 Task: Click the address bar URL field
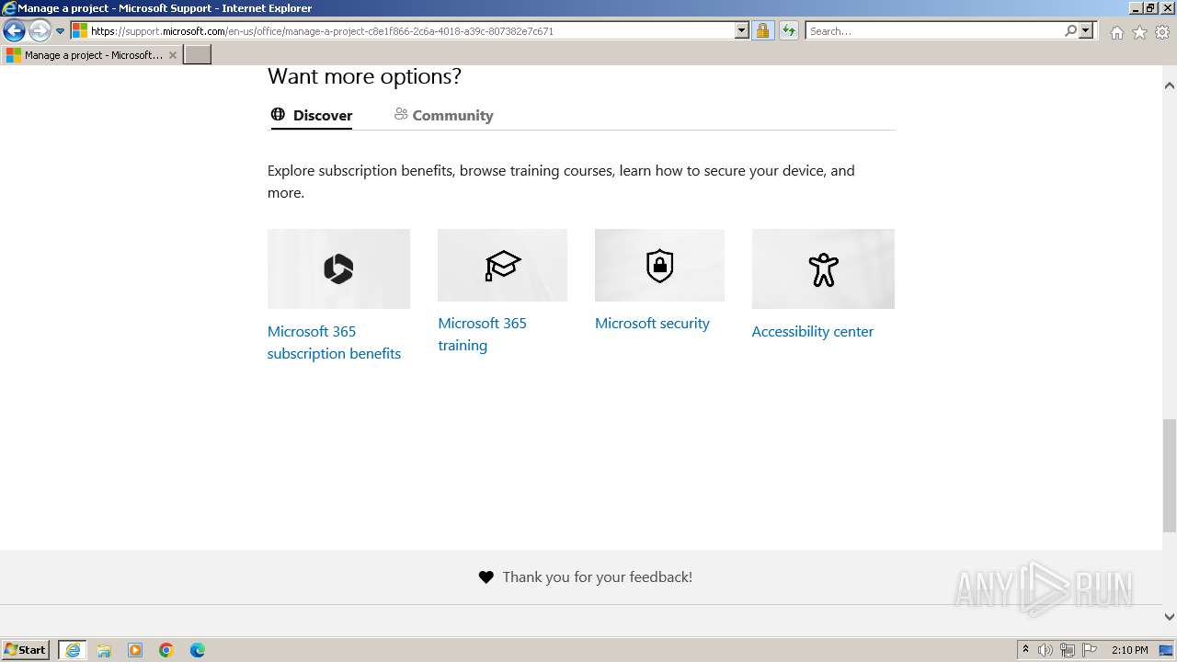point(412,30)
